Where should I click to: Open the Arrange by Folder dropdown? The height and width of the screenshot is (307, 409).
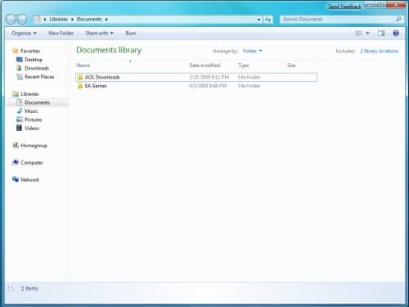253,51
